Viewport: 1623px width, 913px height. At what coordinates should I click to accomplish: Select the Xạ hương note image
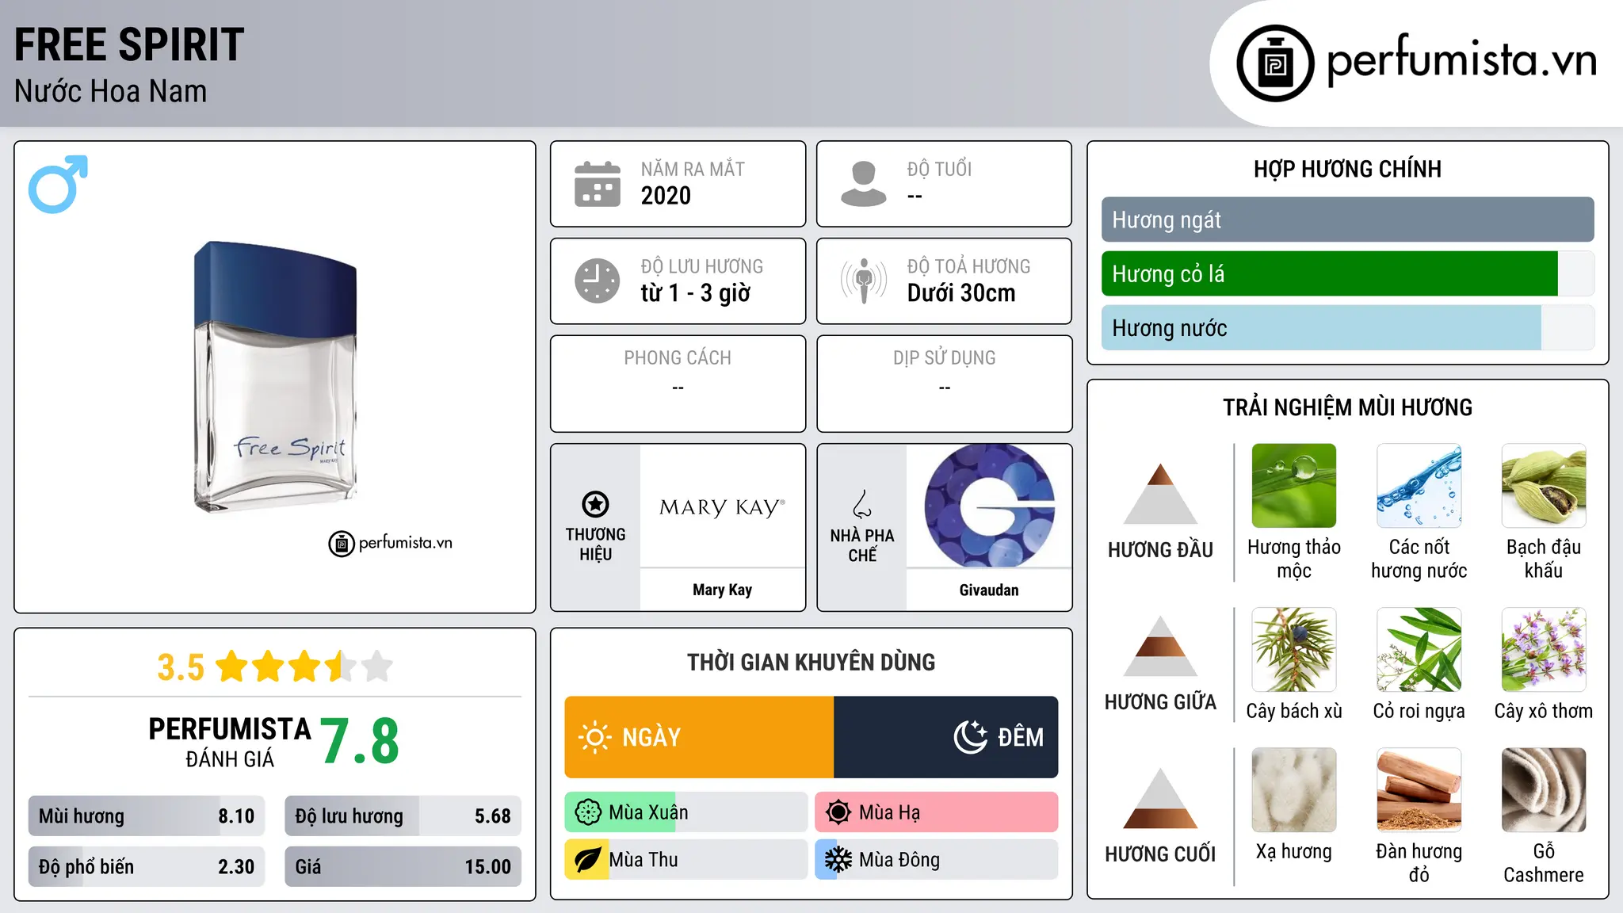point(1294,790)
